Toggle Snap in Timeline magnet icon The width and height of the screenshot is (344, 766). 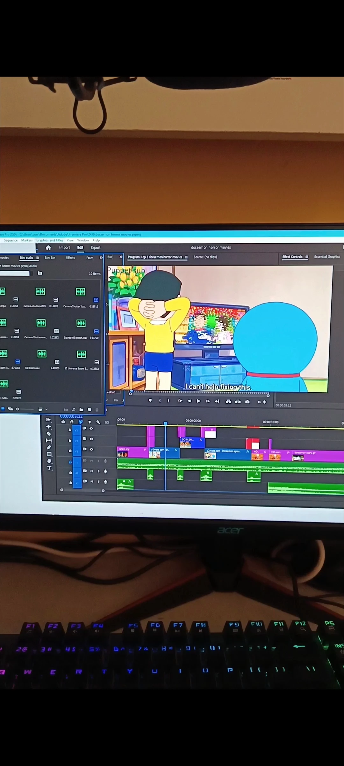click(72, 422)
